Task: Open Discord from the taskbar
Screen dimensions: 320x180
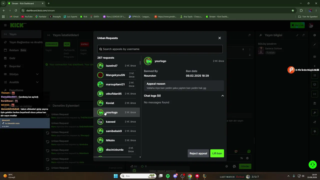Action: point(175,176)
